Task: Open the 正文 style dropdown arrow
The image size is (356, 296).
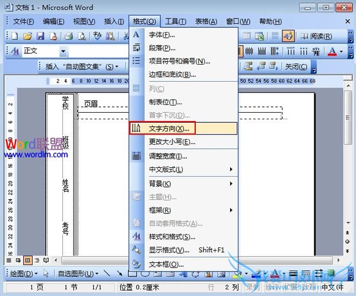Action: click(63, 51)
